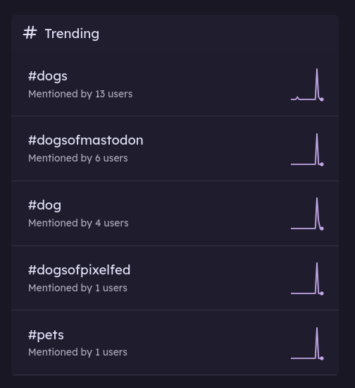Click 'Mentioned by 13 users' text
This screenshot has width=355, height=388.
pos(80,94)
